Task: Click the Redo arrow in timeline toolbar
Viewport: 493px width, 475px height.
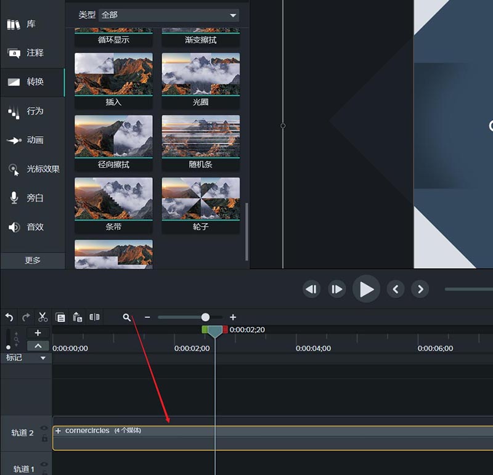Action: click(x=26, y=317)
